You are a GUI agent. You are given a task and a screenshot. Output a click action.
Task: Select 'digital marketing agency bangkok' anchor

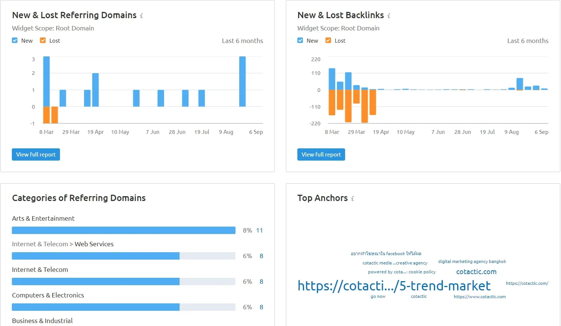(472, 261)
